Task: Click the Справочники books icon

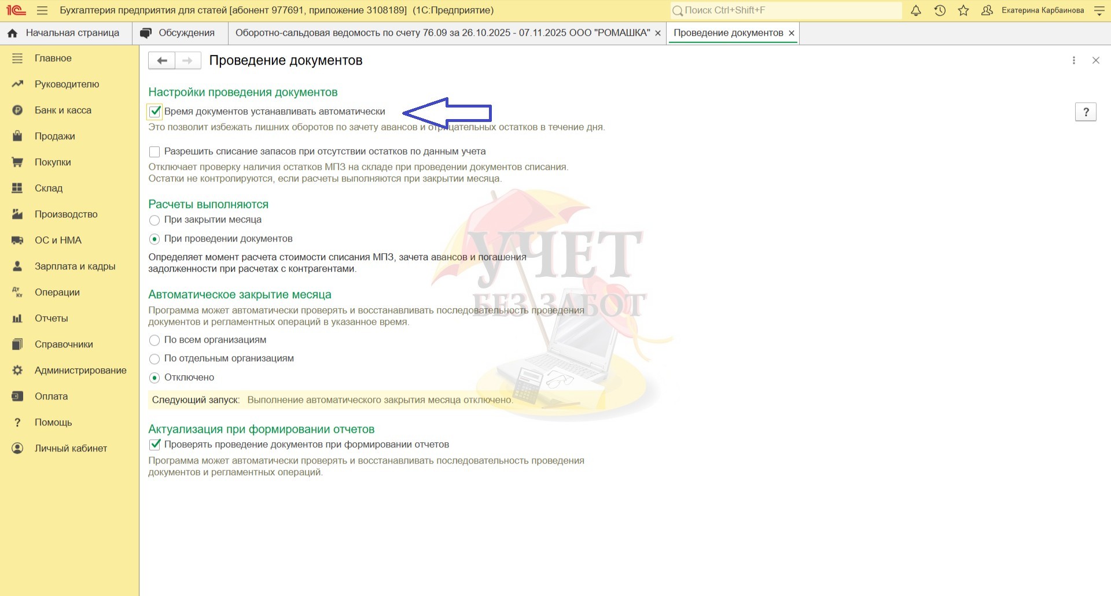Action: 17,345
